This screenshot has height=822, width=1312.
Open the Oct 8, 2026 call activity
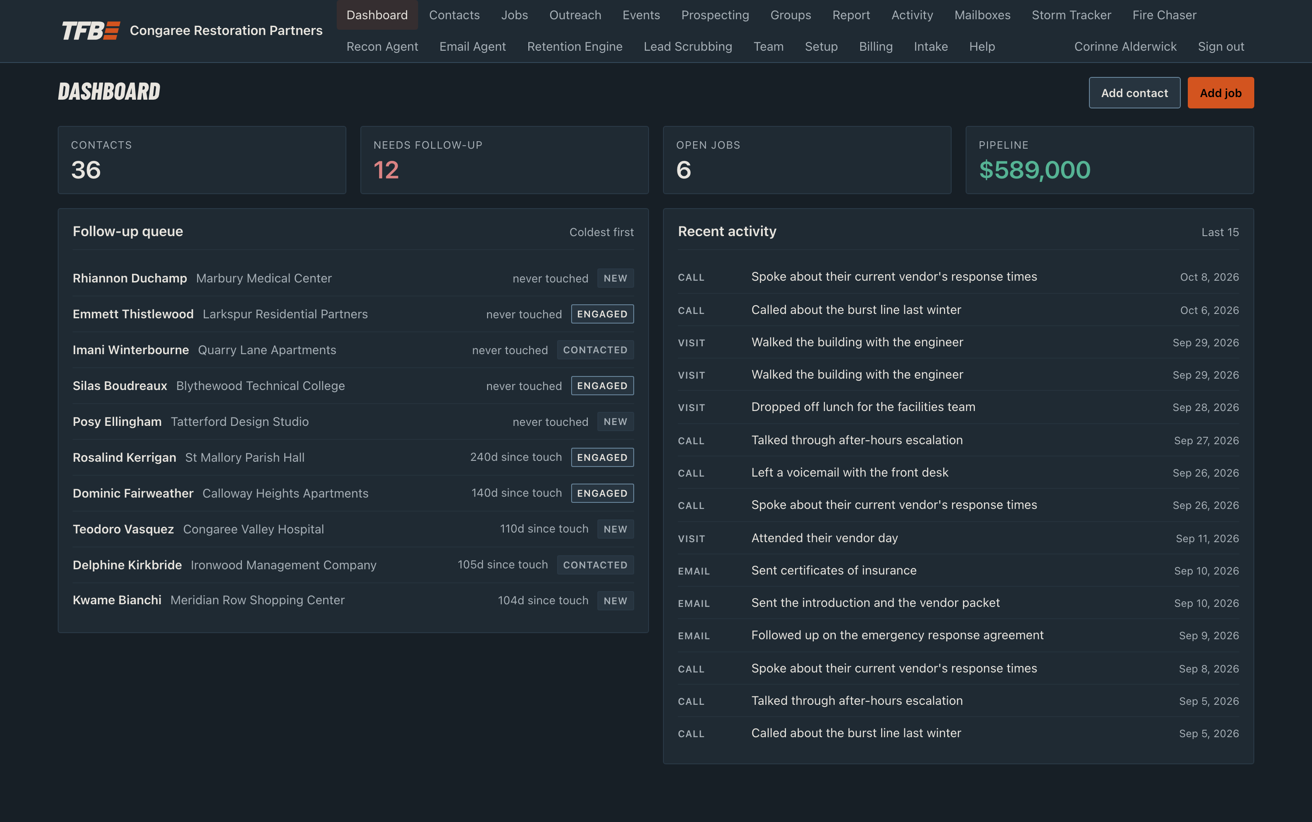(958, 277)
